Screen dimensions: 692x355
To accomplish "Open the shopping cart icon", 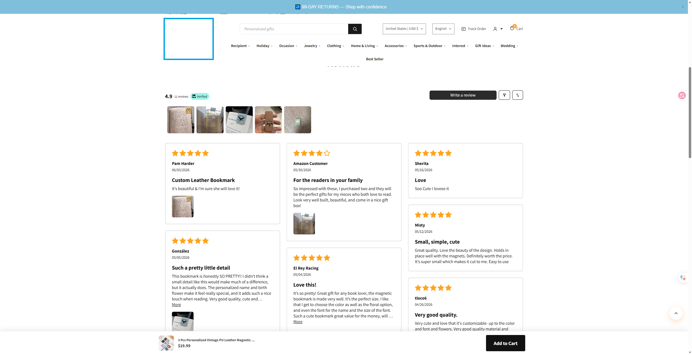I will point(512,28).
